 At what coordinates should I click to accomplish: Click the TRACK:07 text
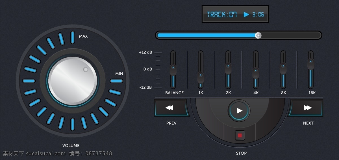222,14
